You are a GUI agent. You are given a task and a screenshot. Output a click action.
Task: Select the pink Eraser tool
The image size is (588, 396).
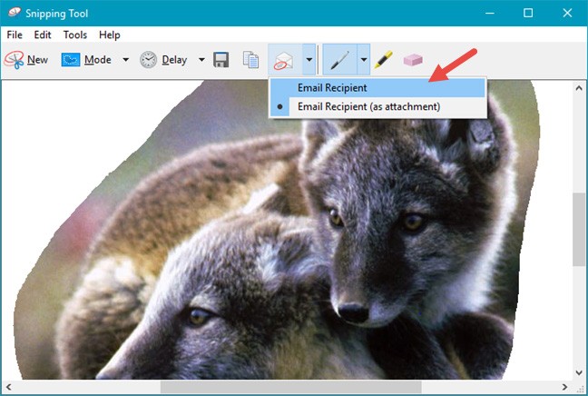pos(413,60)
